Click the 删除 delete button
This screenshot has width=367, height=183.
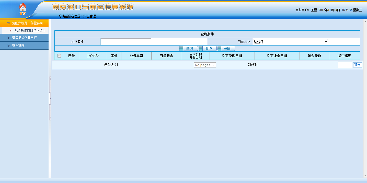point(227,49)
